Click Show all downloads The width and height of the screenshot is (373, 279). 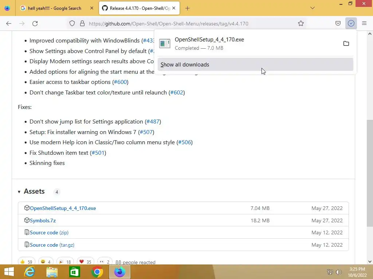[255, 65]
